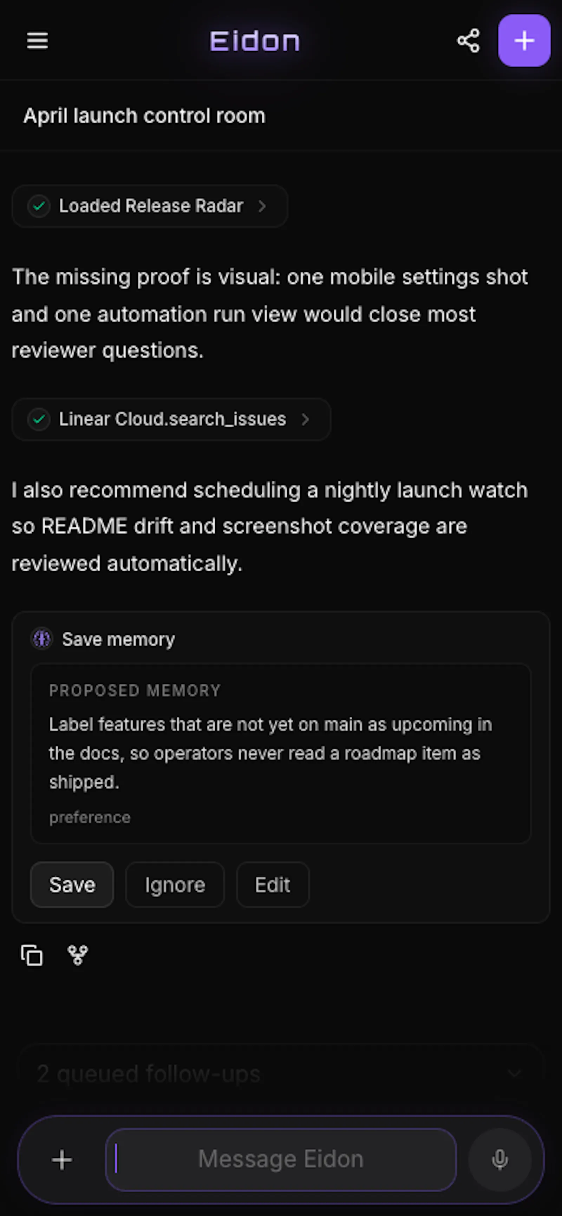Image resolution: width=562 pixels, height=1216 pixels.
Task: Click the green check on Linear Cloud.search_issues
Action: point(39,419)
